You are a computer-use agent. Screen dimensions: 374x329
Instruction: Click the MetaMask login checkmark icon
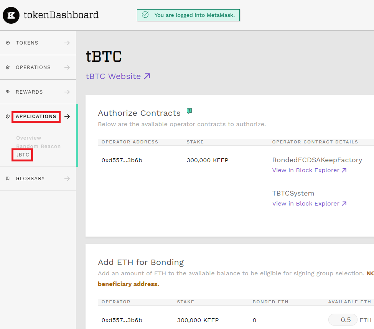tap(145, 15)
